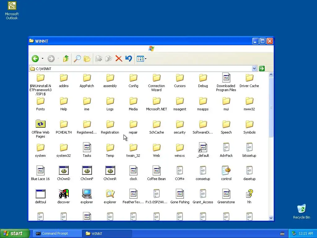Click the system tray clock 12:21 AM
Image resolution: width=317 pixels, height=238 pixels.
[x=306, y=234]
